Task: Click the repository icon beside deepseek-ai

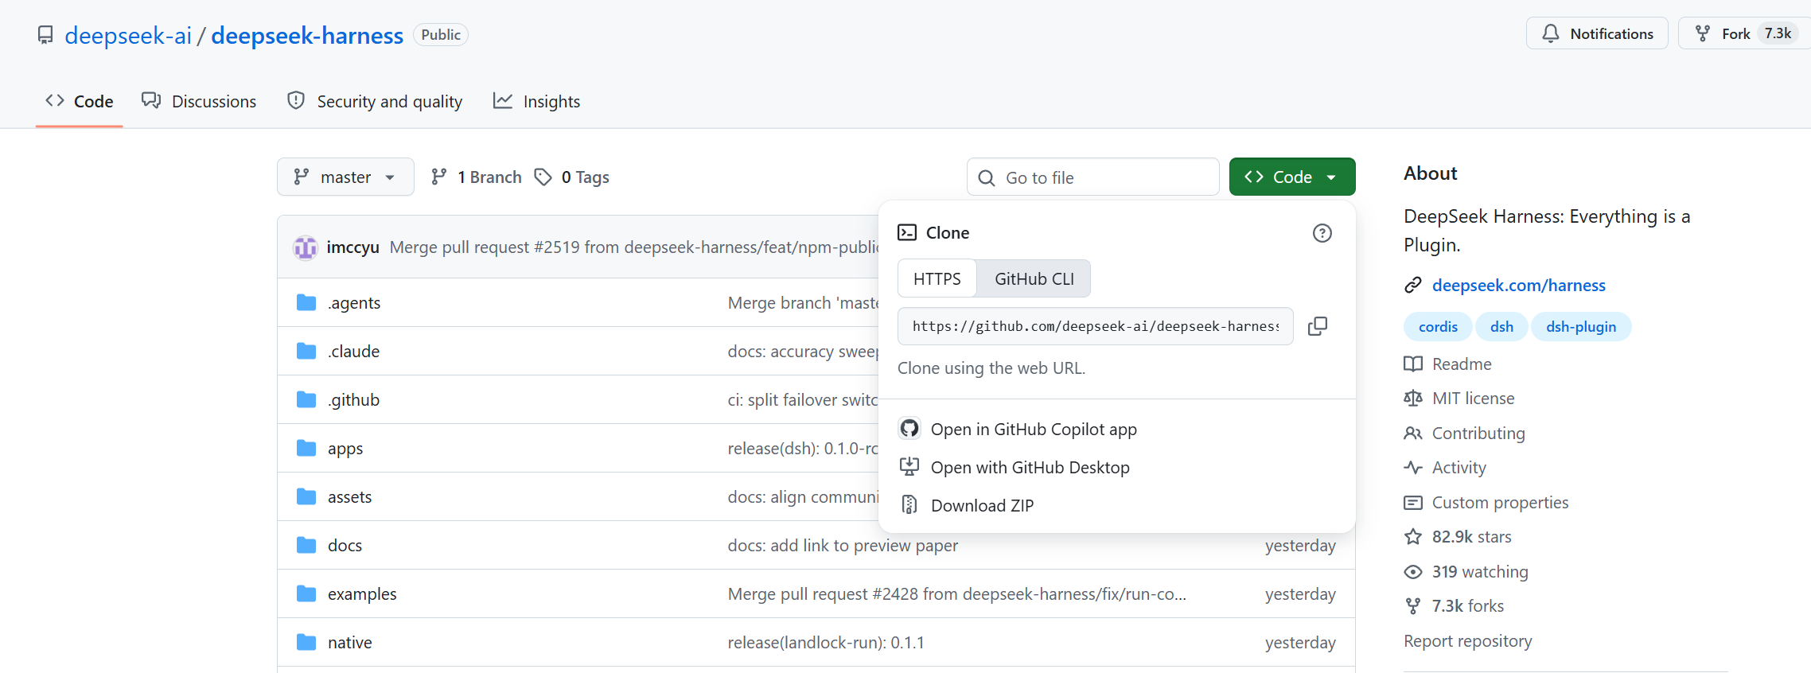Action: [45, 35]
